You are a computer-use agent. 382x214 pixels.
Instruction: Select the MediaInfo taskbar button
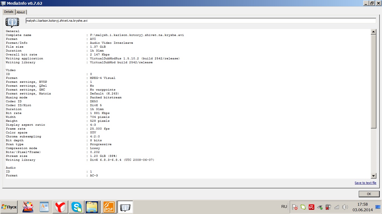tap(125, 207)
